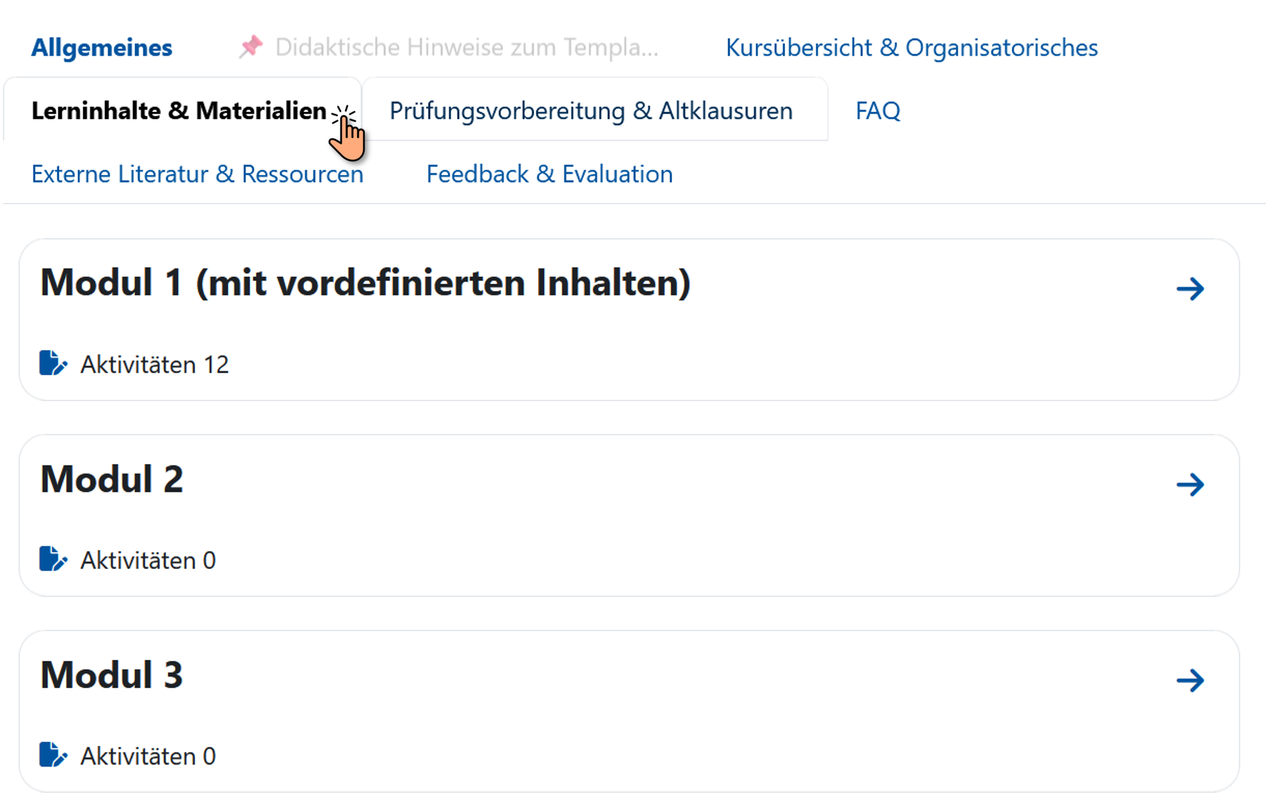Go to Modul 3 using its arrow

[x=1190, y=680]
